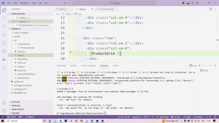The width and height of the screenshot is (219, 123).
Task: Switch to the index.js editor tab
Action: click(62, 9)
